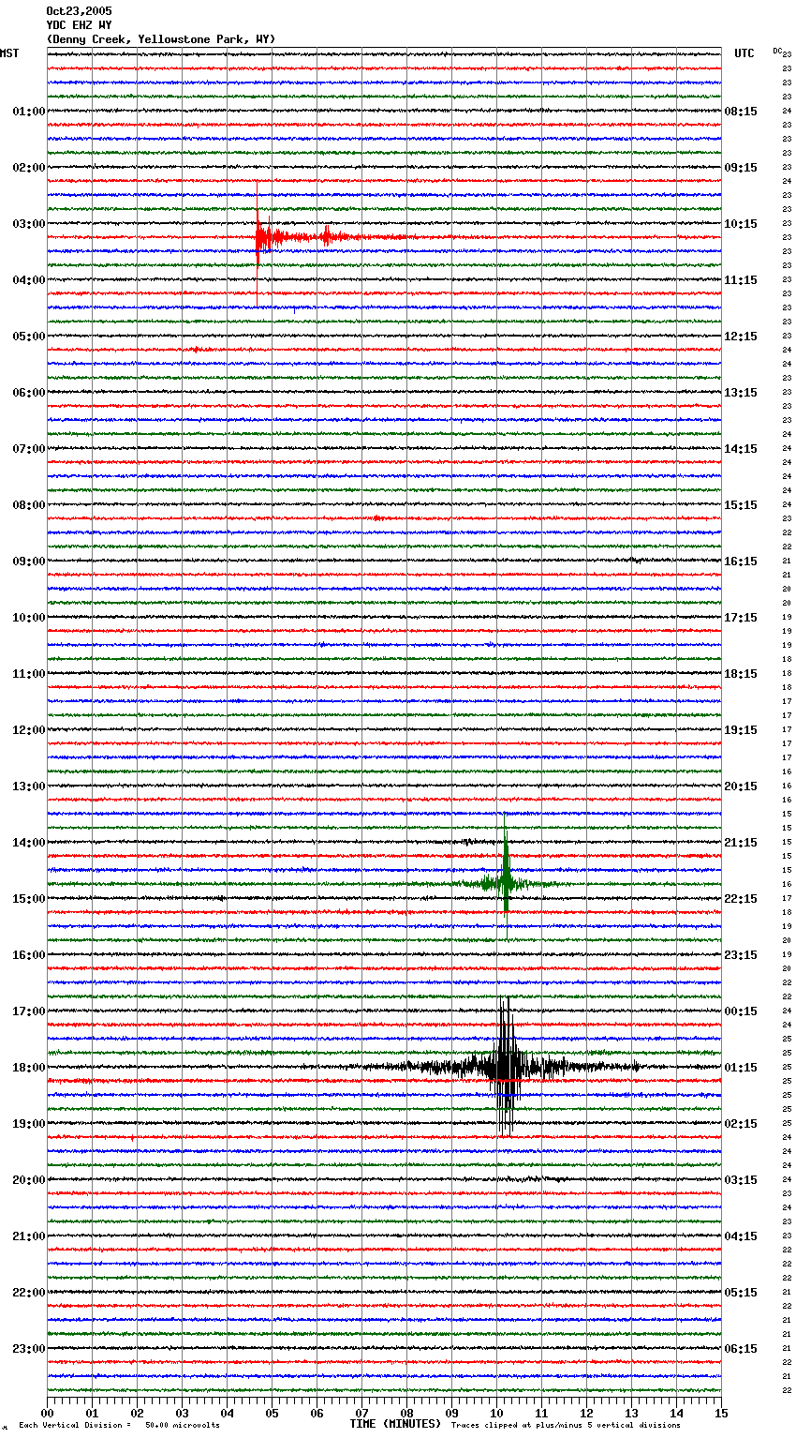Select the 22:00 MST hour label
This screenshot has width=796, height=1438.
tap(29, 1293)
